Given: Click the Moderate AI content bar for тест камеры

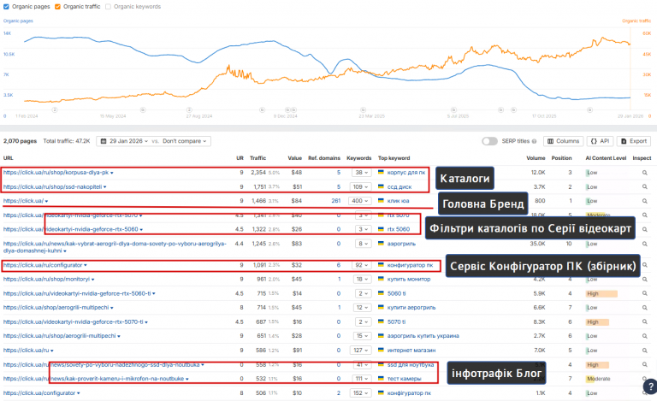Looking at the screenshot, I should tap(598, 379).
